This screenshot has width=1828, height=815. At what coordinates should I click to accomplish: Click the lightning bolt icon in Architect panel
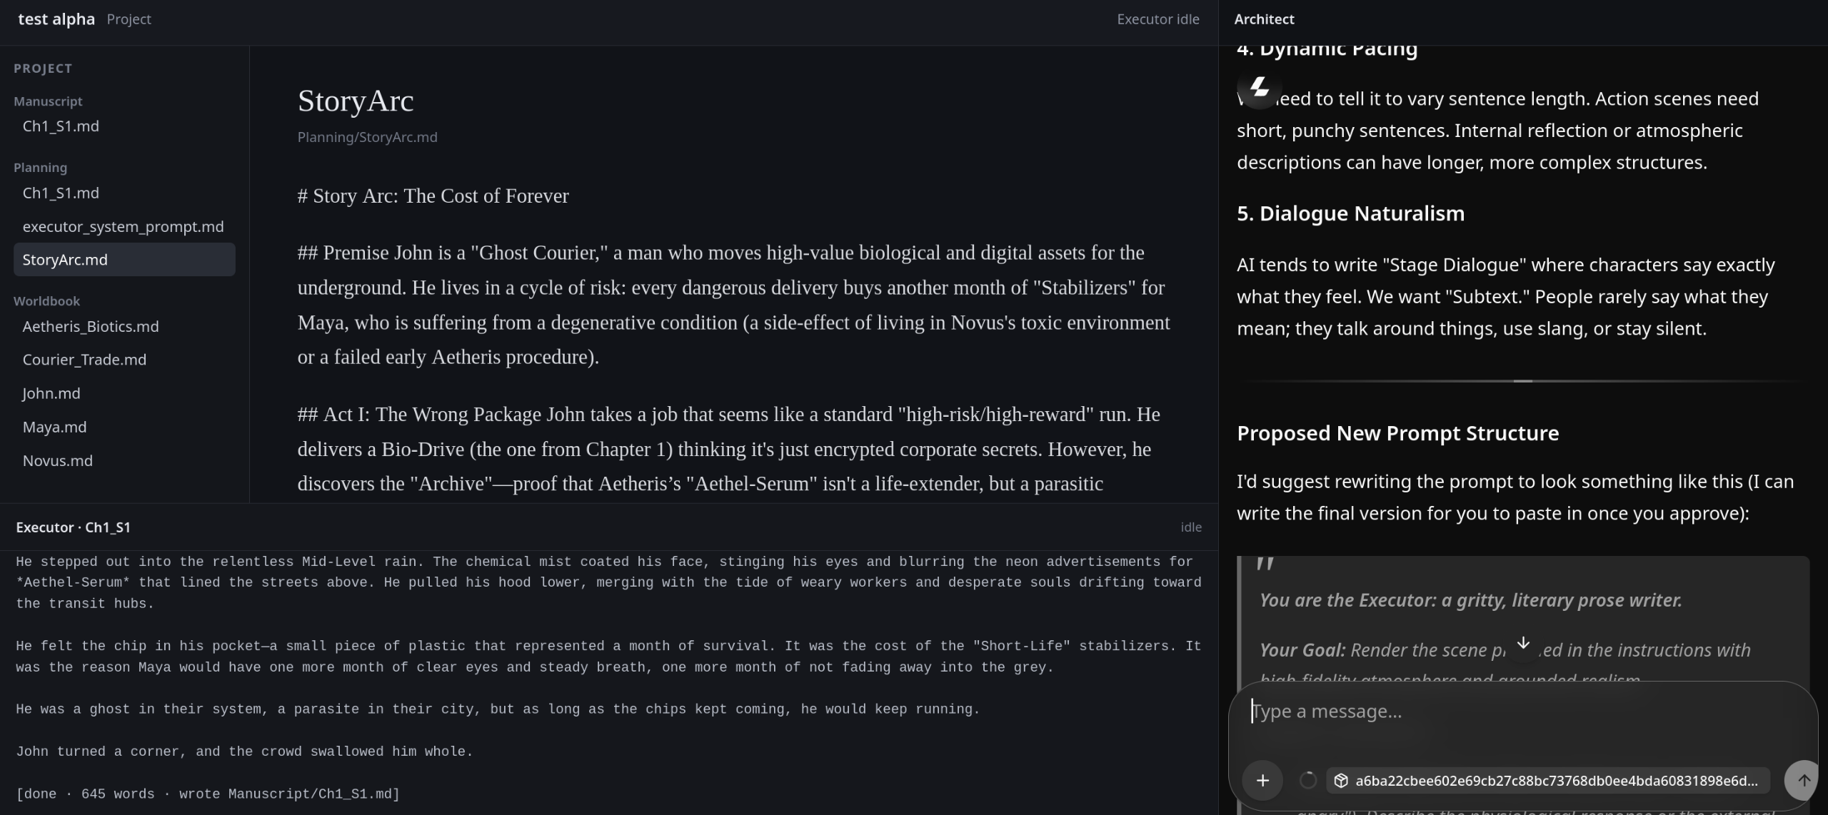click(x=1260, y=88)
